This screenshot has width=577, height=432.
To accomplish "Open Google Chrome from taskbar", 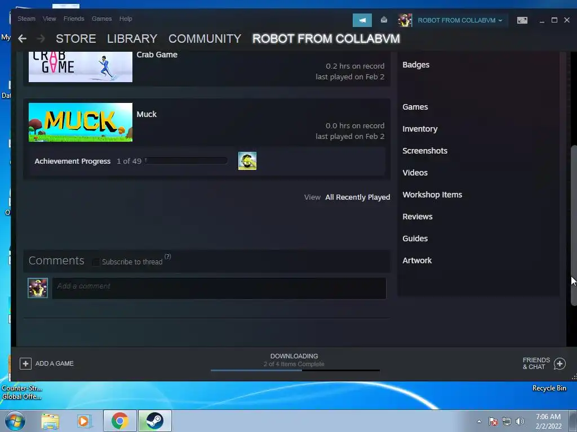I will [x=119, y=421].
